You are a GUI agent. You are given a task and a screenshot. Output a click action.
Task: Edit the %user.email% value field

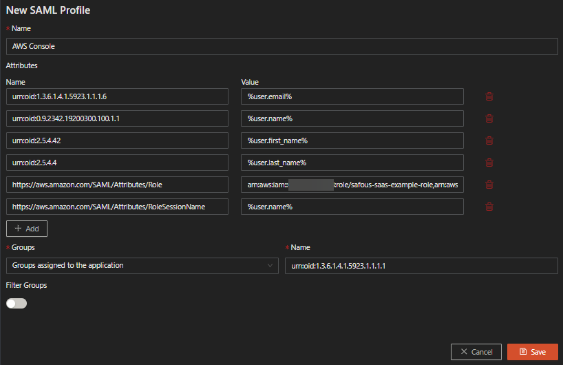point(352,96)
